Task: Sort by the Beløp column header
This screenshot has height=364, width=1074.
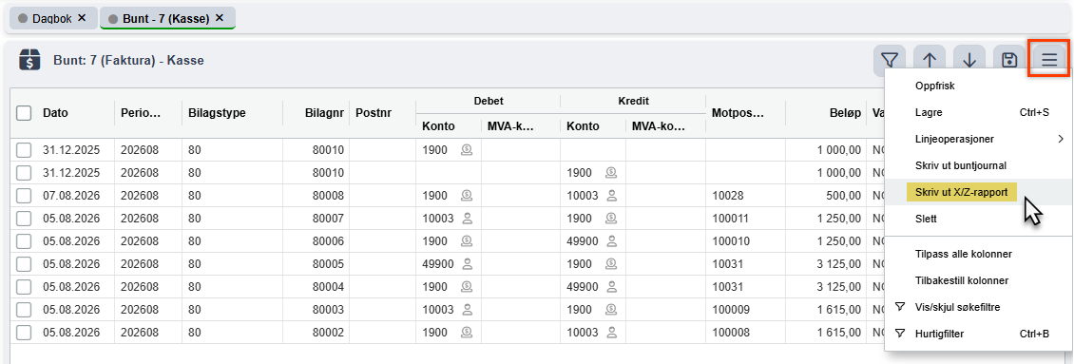Action: [x=844, y=113]
